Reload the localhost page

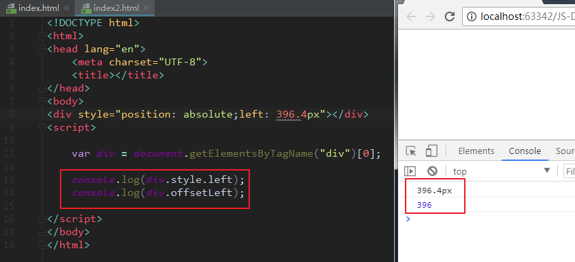click(450, 17)
